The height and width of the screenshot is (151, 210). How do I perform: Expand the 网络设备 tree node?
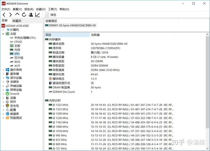click(3, 90)
